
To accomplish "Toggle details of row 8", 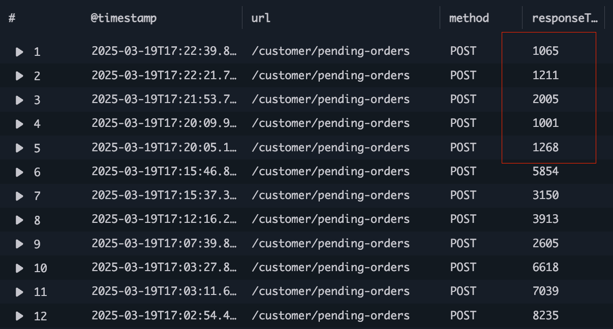I will tap(19, 220).
